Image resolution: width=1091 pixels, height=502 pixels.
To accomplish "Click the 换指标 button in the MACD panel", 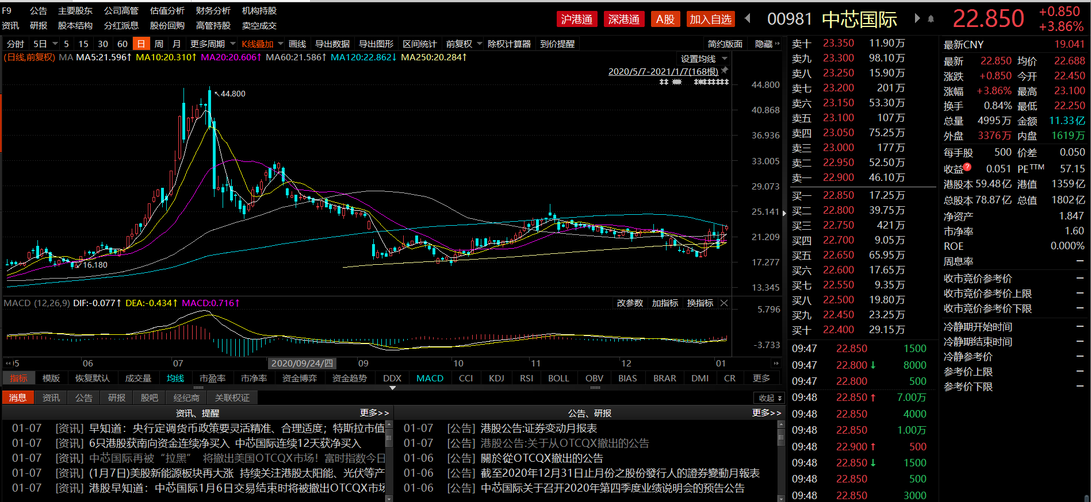I will [700, 303].
